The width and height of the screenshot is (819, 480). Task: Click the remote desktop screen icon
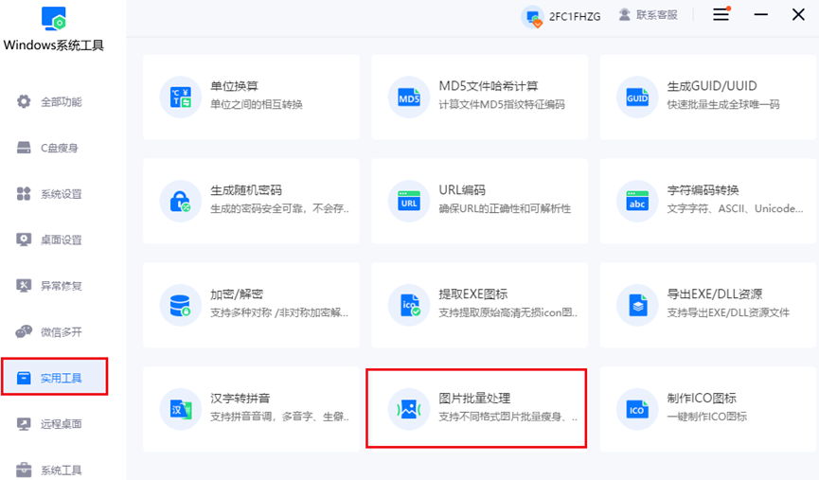24,423
